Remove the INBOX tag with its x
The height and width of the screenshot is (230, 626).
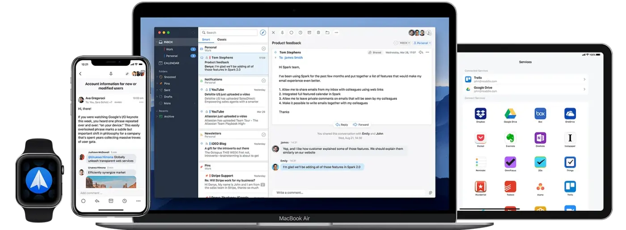409,43
